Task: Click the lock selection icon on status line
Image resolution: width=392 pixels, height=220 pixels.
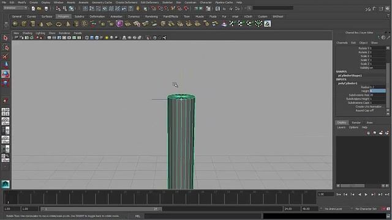Action: (138, 9)
